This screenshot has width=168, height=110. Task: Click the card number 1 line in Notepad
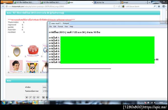(x=54, y=38)
